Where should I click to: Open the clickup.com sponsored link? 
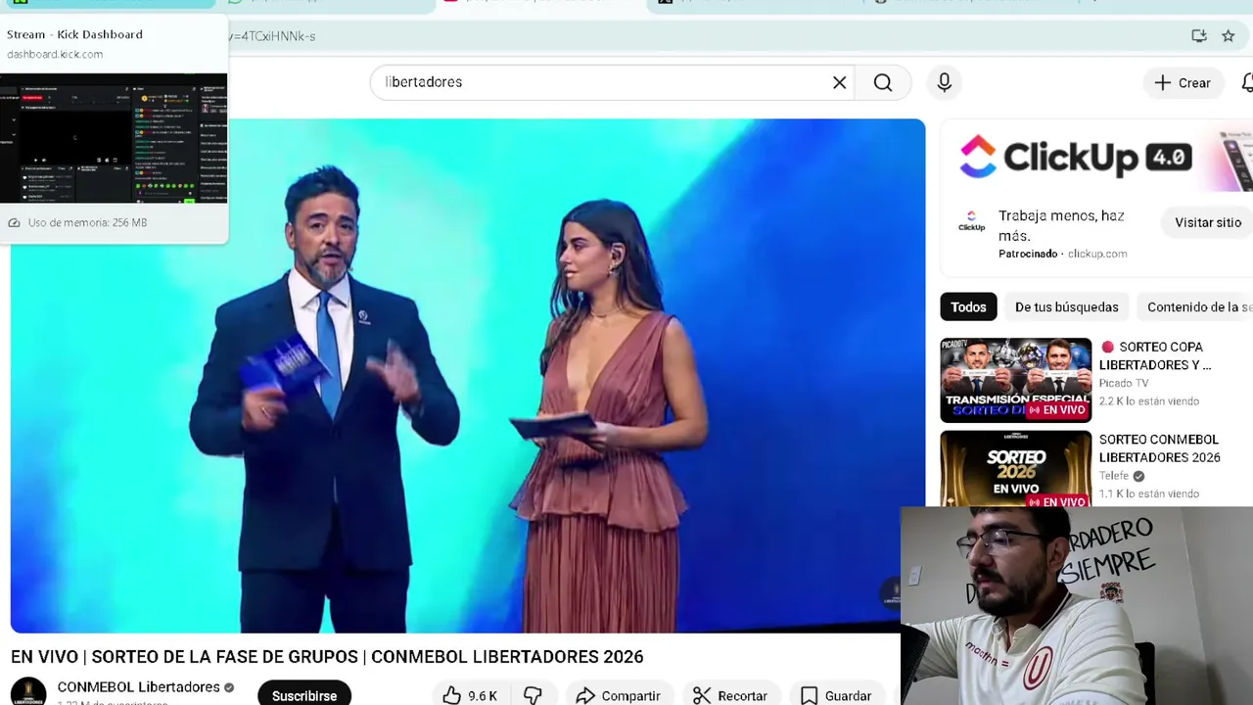click(1096, 254)
